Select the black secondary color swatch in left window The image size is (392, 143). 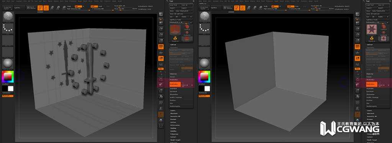(5, 88)
